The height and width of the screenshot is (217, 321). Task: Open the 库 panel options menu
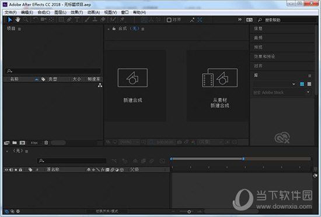[x=309, y=76]
